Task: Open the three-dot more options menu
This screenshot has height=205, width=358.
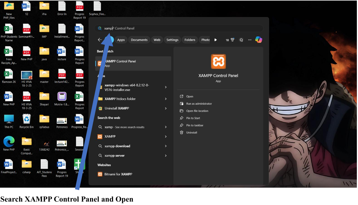Action: pos(250,40)
